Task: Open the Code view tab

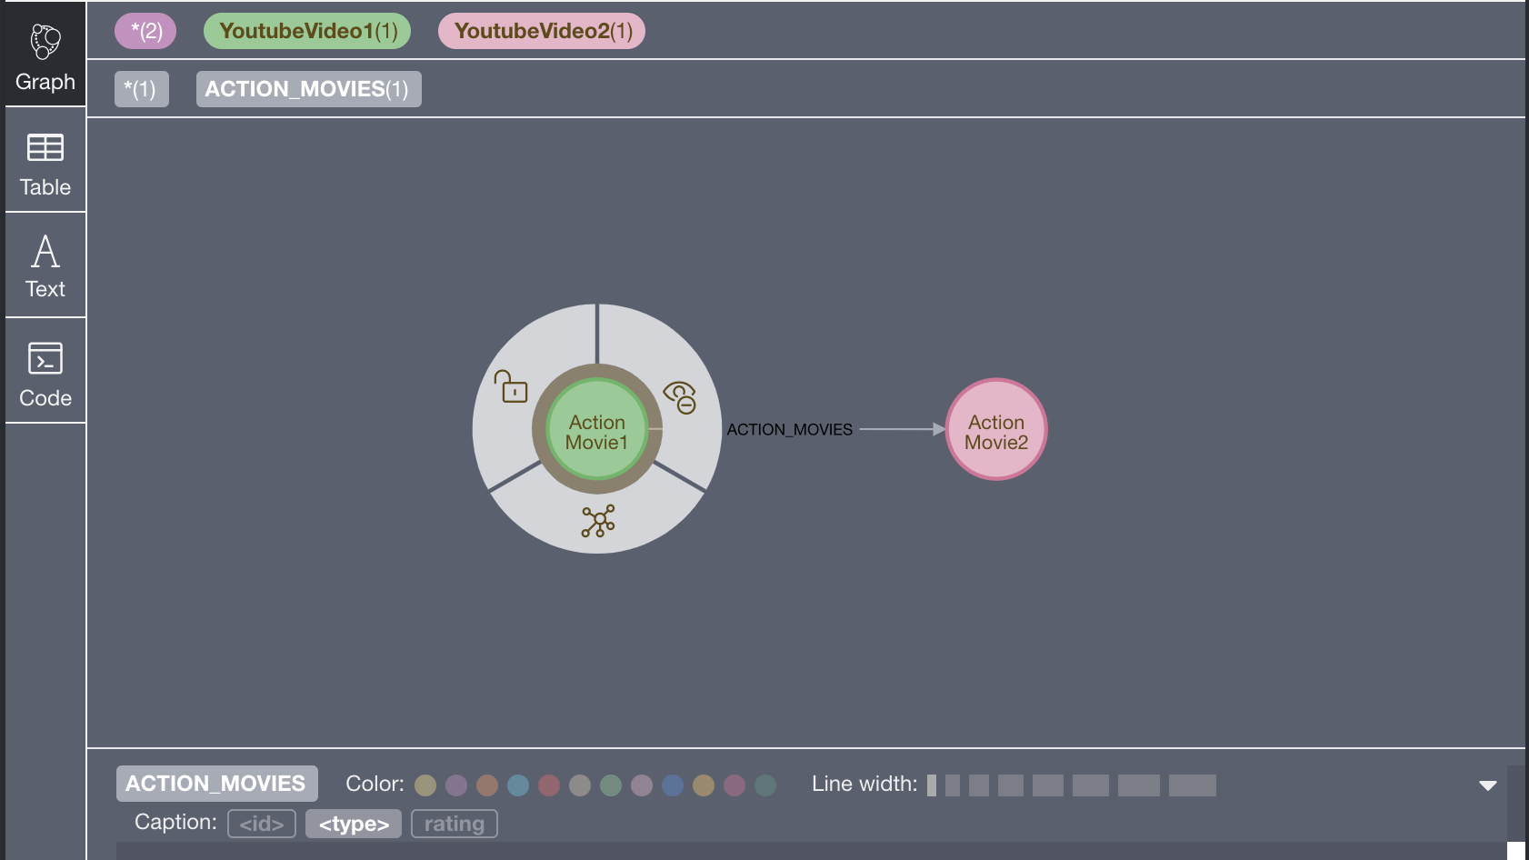Action: [x=45, y=373]
